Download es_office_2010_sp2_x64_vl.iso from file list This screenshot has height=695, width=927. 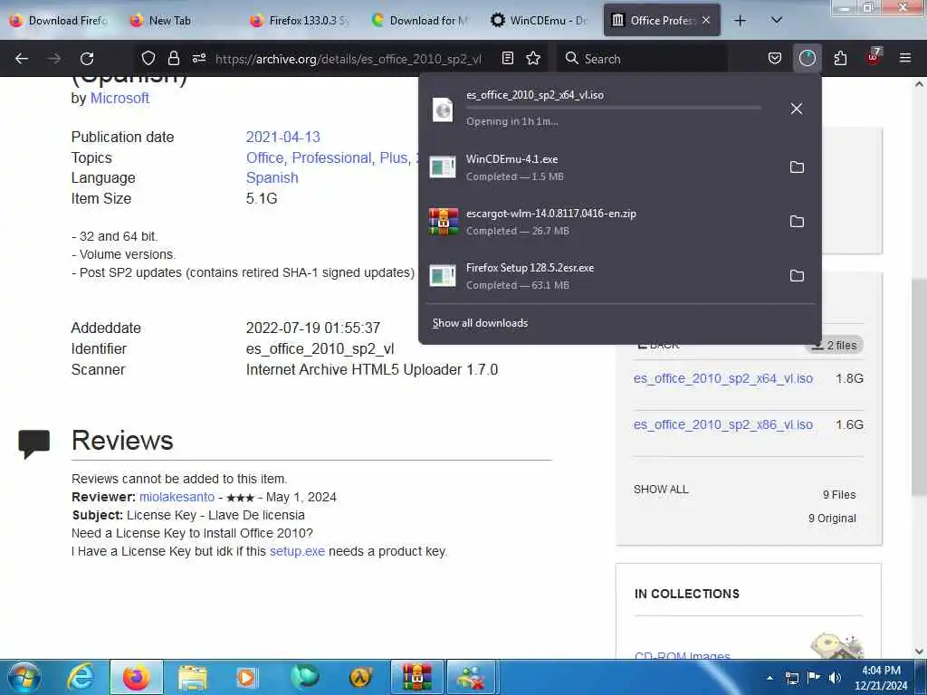723,378
